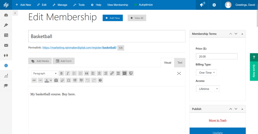Open the analytics chart icon in sidebar
The width and height of the screenshot is (258, 134).
(6, 76)
